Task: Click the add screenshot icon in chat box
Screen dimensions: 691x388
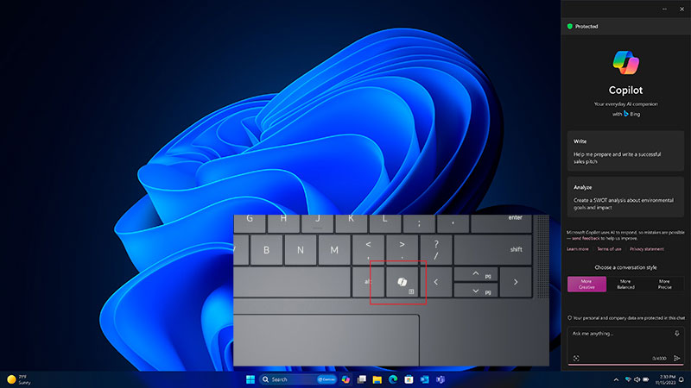Action: click(575, 358)
